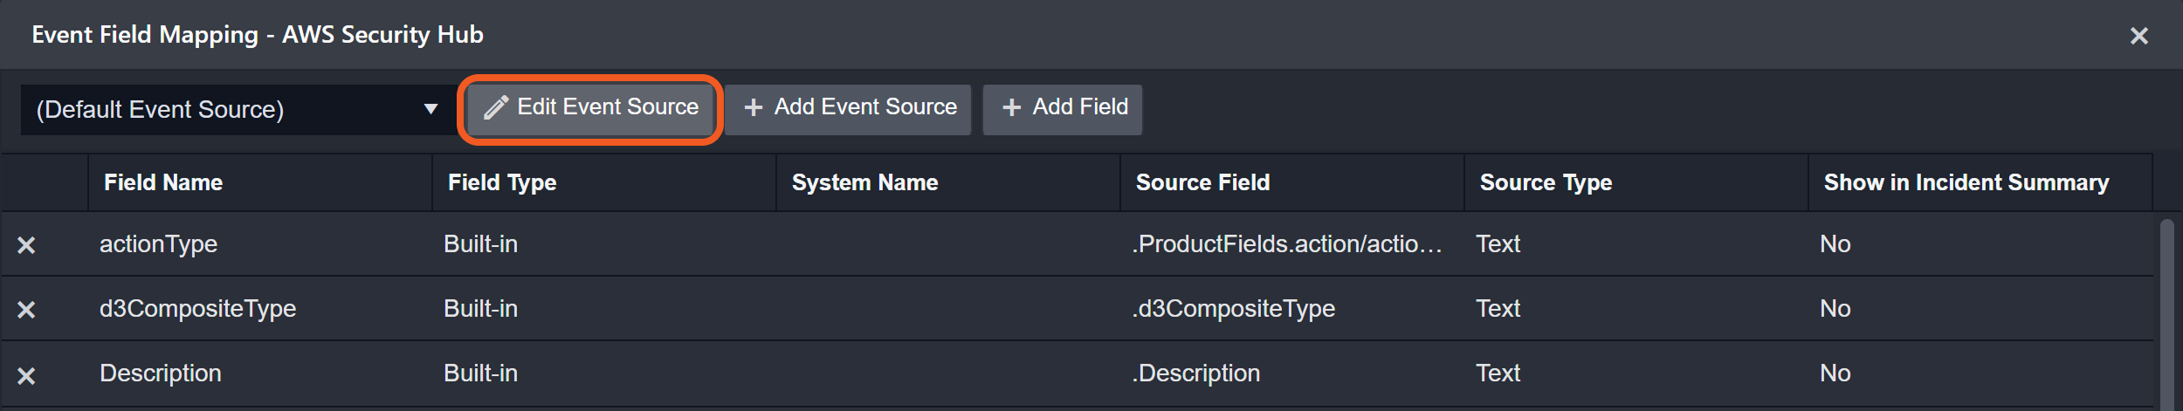The width and height of the screenshot is (2183, 411).
Task: Click the Field Type column header
Action: tap(502, 182)
